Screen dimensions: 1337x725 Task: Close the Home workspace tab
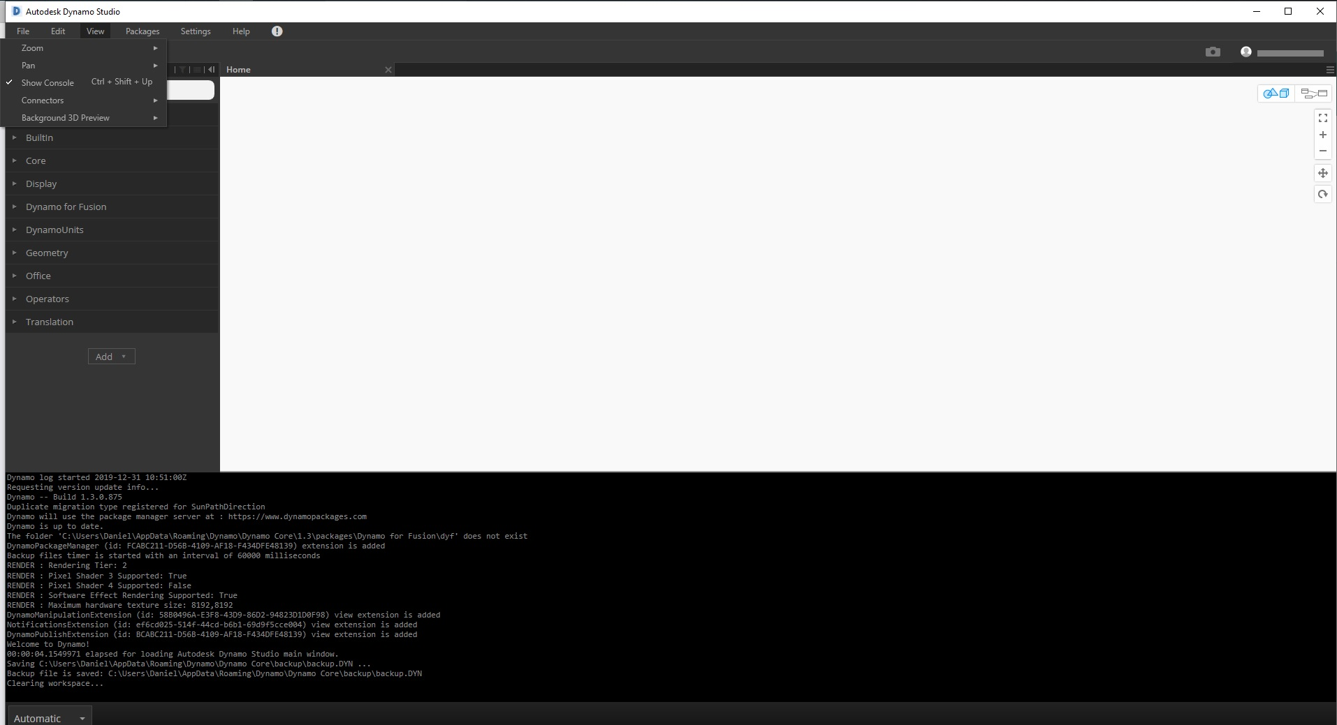click(388, 70)
